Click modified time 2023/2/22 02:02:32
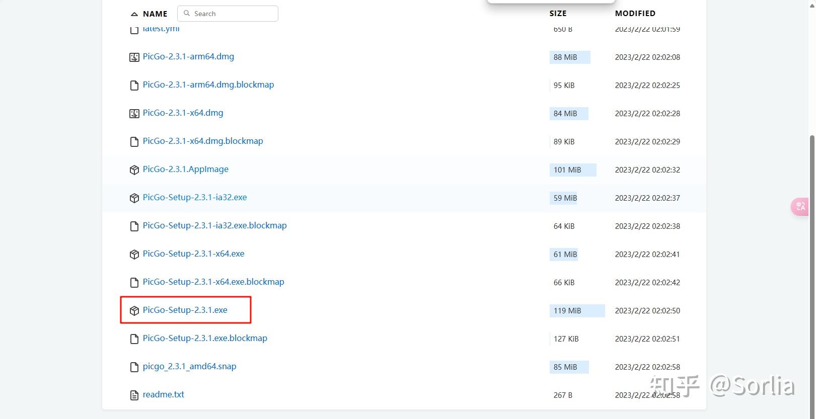 click(x=647, y=170)
